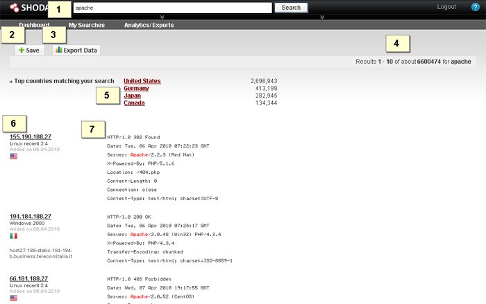Click the HTTP/1.0 200 OK line
Image resolution: width=486 pixels, height=304 pixels.
pos(129,217)
